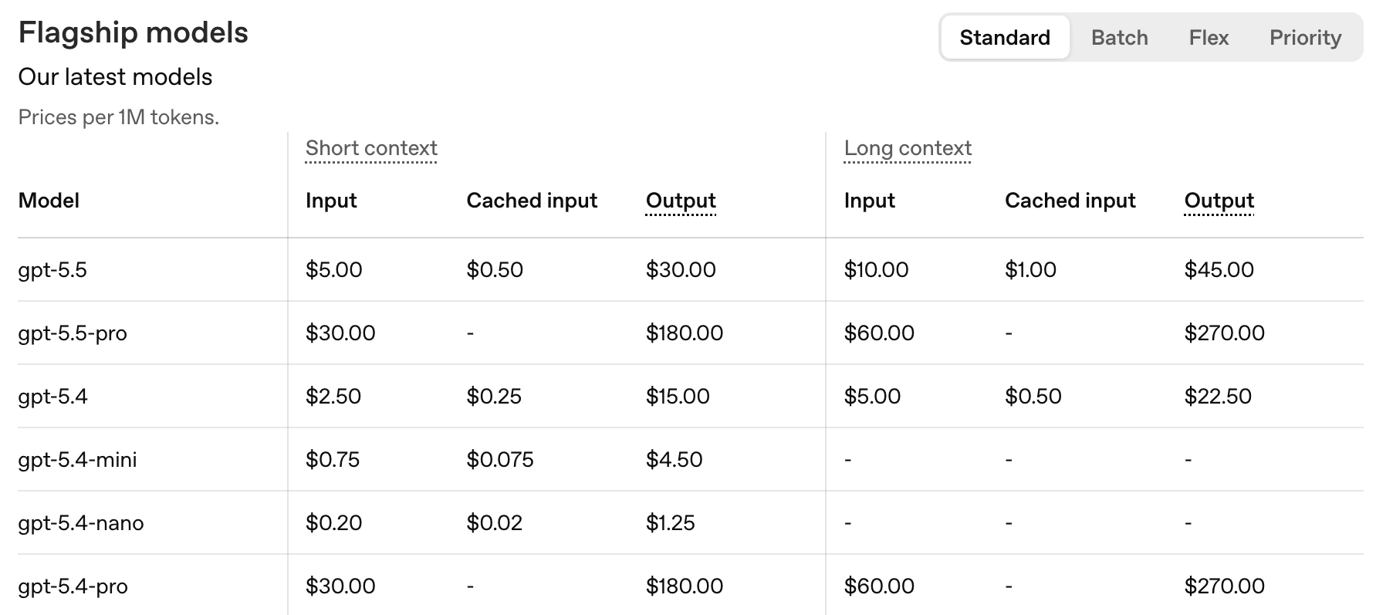
Task: Click the Flagship models heading
Action: click(134, 32)
